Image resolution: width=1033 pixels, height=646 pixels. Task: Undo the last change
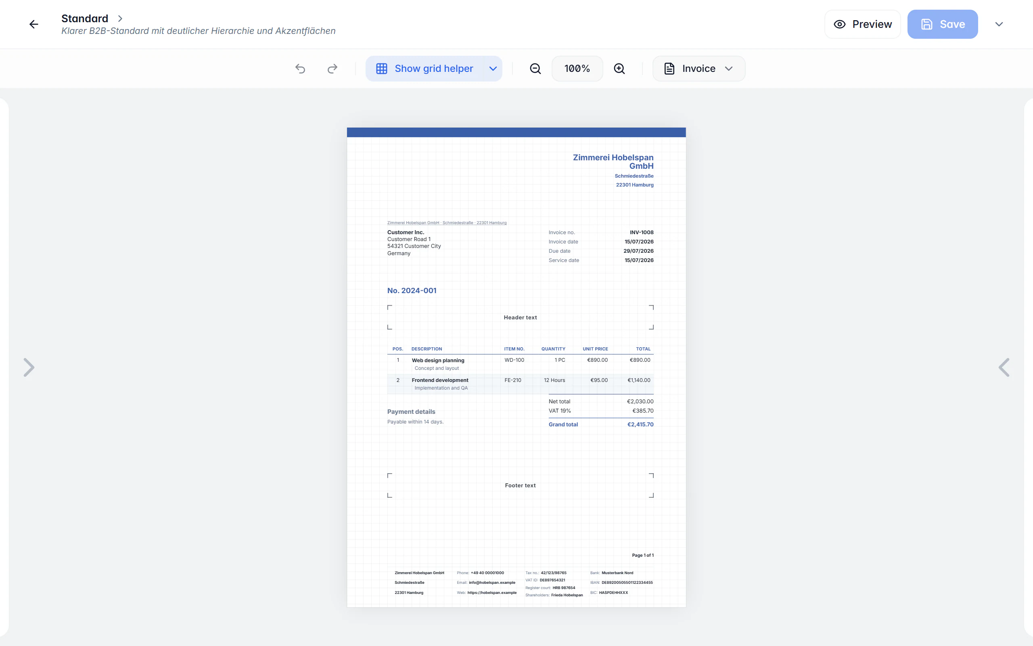tap(300, 68)
